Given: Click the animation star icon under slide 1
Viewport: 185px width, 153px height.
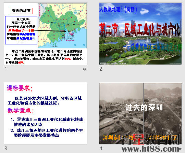Looking at the screenshot, I should coord(85,69).
